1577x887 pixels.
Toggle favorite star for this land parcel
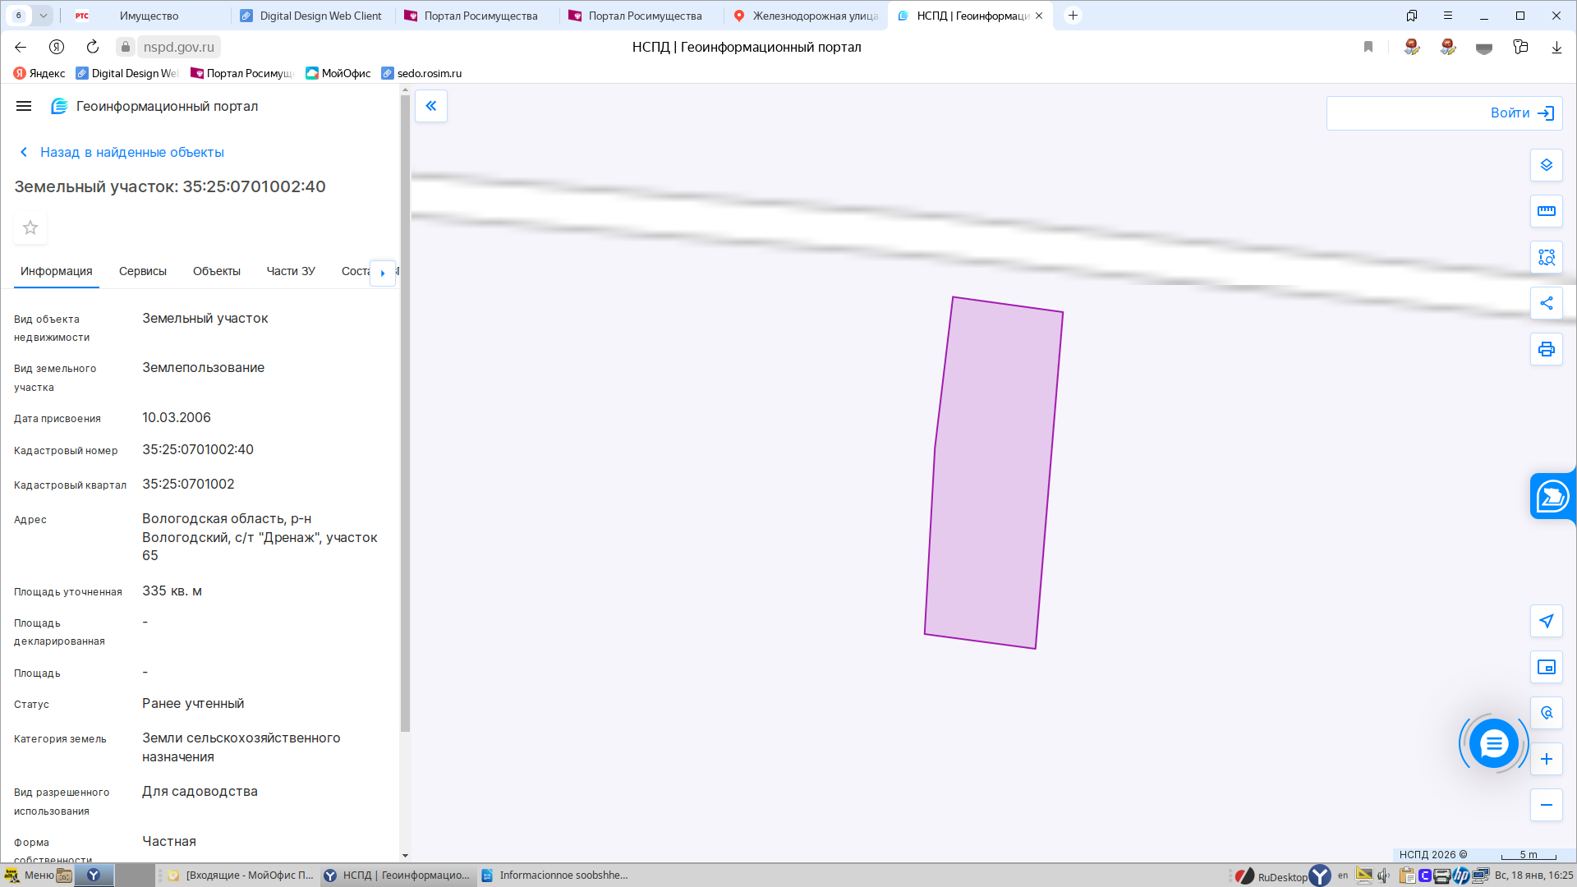pos(30,227)
